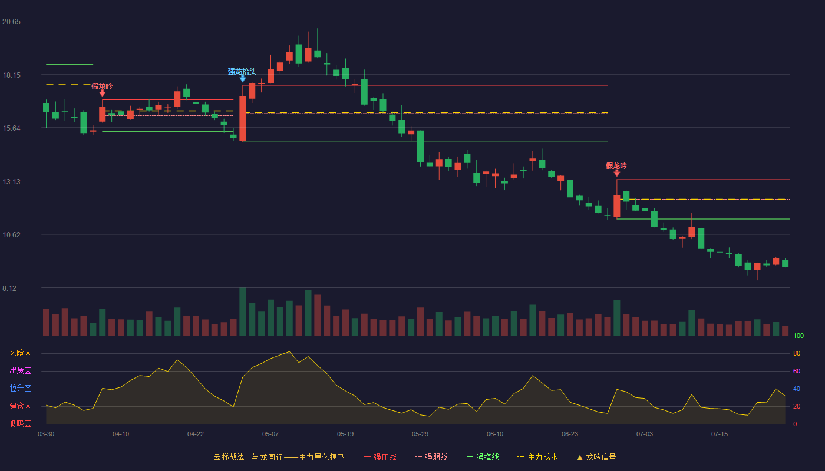Click the 龙吟信号 triangle legend icon
825x471 pixels.
tap(580, 457)
